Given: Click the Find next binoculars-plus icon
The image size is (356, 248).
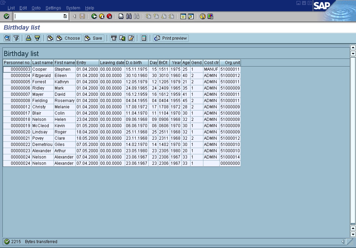Looking at the screenshot, I should click(136, 16).
